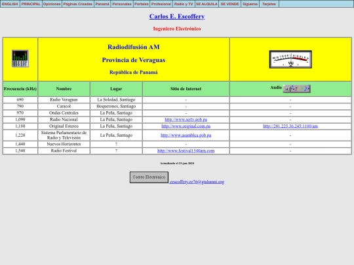Click the Sistema Parlamentario de Radio y Televisión cell

point(64,135)
